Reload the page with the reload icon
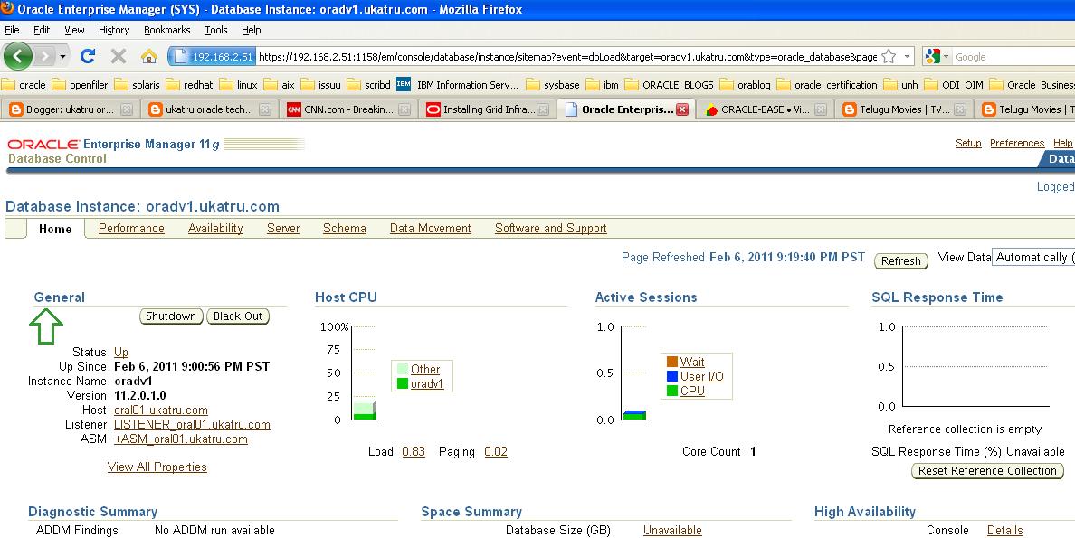Image resolution: width=1075 pixels, height=538 pixels. click(87, 56)
